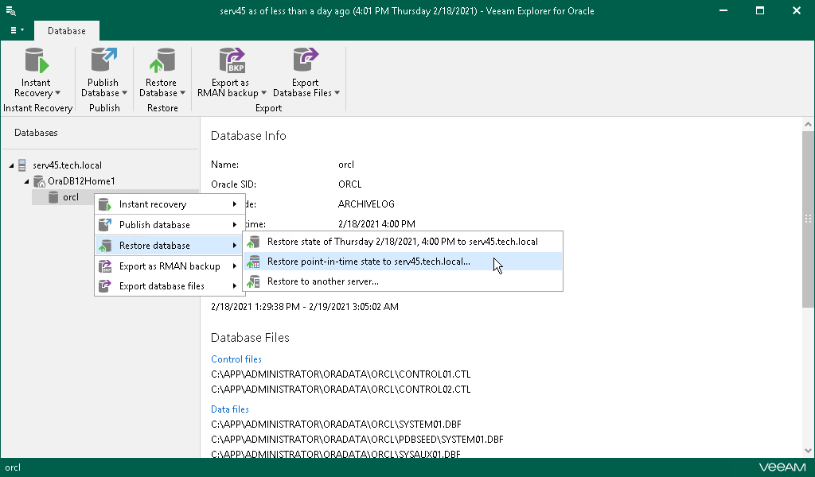The height and width of the screenshot is (477, 815).
Task: Open the Publish Database dropdown arrow
Action: click(125, 93)
